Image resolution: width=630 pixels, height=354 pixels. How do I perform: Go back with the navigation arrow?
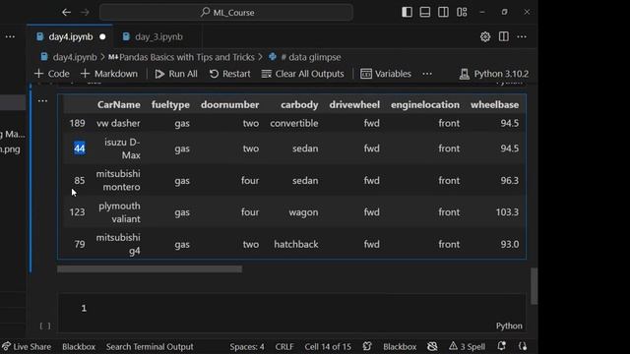coord(66,13)
